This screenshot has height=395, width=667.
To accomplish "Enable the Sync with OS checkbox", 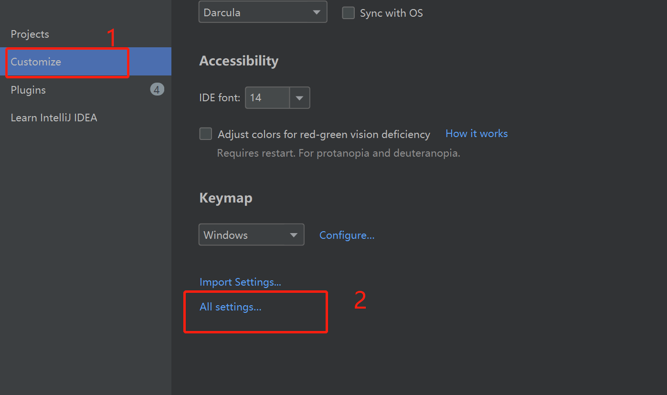I will (349, 13).
